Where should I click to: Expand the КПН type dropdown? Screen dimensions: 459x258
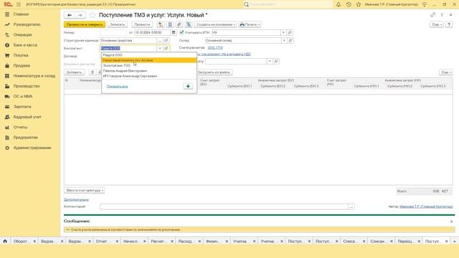click(283, 32)
